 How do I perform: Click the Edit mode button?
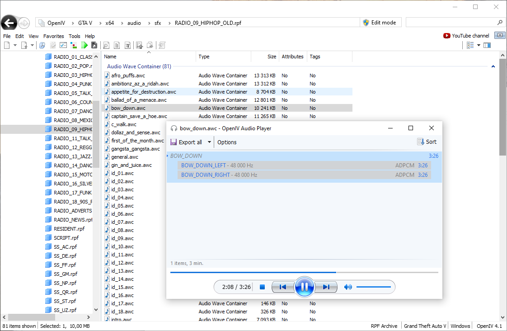[380, 22]
